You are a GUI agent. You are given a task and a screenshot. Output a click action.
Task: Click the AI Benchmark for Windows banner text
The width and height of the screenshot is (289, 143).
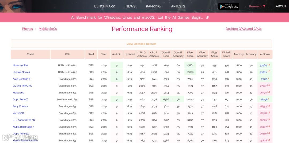tap(137, 18)
